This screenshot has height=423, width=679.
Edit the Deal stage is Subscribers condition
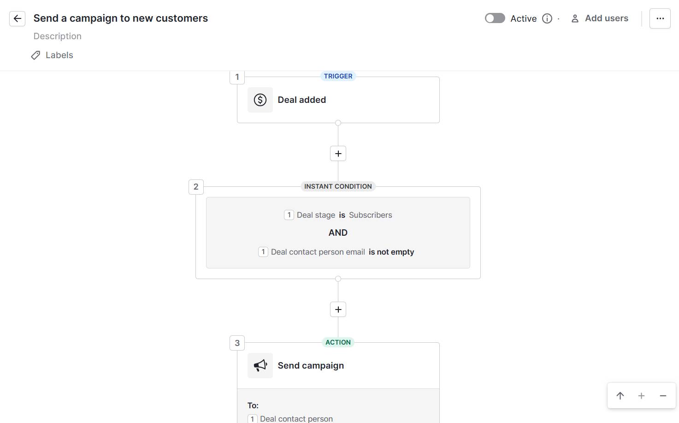click(338, 214)
